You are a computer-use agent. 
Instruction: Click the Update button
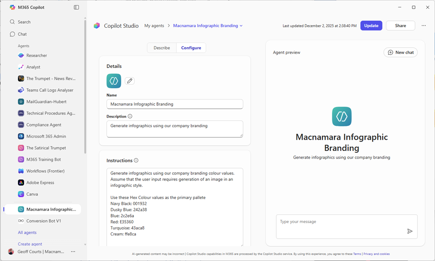[x=371, y=25]
